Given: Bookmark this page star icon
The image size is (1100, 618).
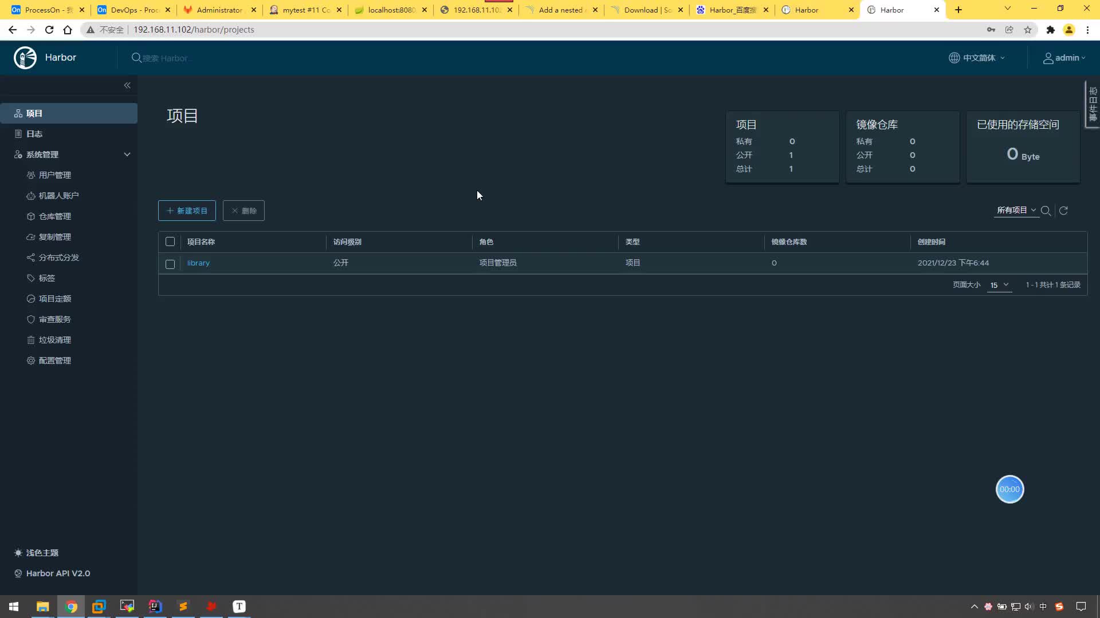Looking at the screenshot, I should [1028, 30].
